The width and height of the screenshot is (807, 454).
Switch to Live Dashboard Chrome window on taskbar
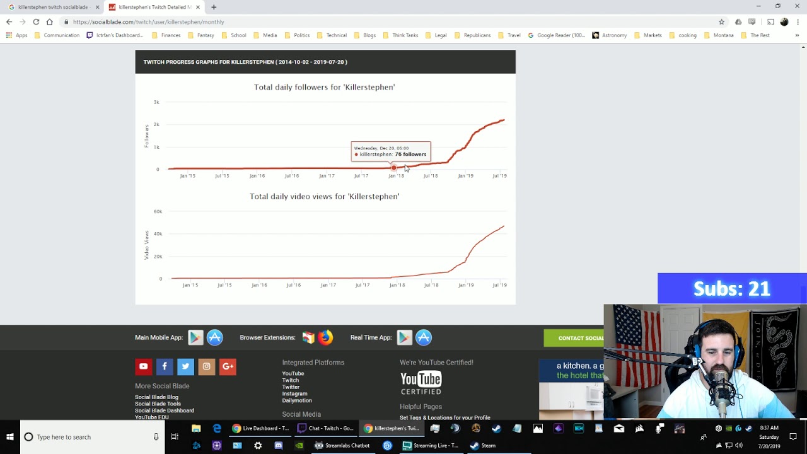coord(260,429)
